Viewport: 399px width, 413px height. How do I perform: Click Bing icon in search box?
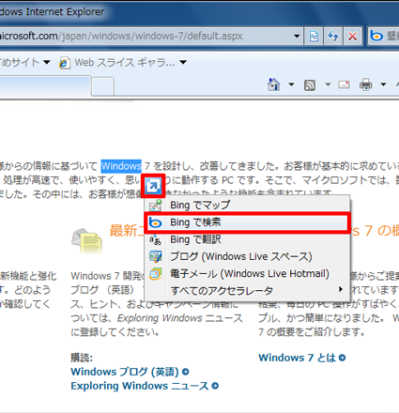pos(376,36)
